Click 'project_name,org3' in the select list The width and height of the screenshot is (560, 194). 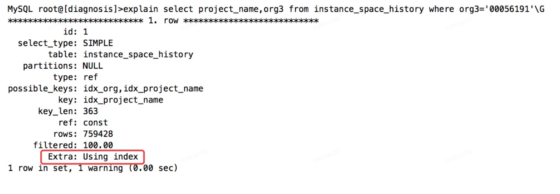coord(241,9)
